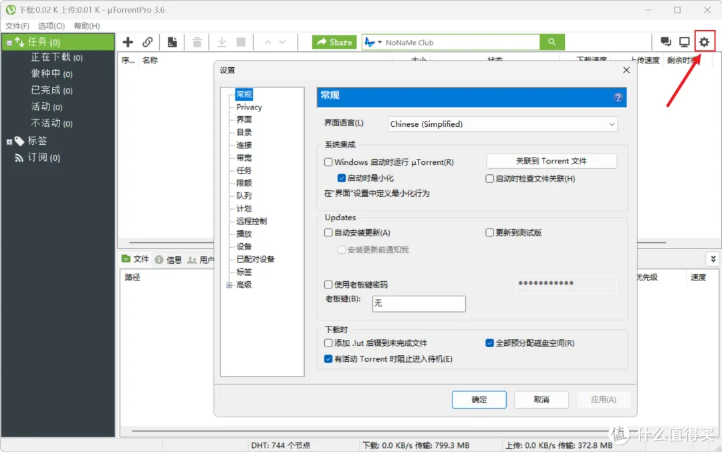Select 已配对设备 in settings tree
This screenshot has height=452, width=722.
255,259
